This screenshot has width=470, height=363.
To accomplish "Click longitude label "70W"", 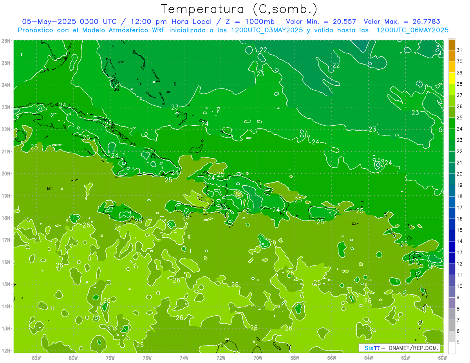I will pyautogui.click(x=258, y=358).
